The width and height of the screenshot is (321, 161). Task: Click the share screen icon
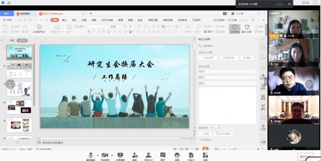[120, 155]
